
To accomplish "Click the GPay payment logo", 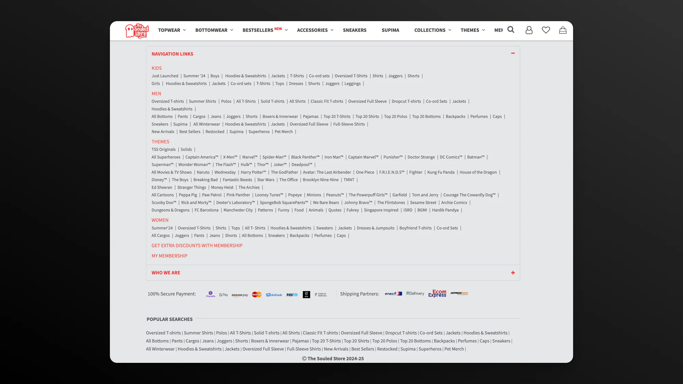I will [224, 295].
